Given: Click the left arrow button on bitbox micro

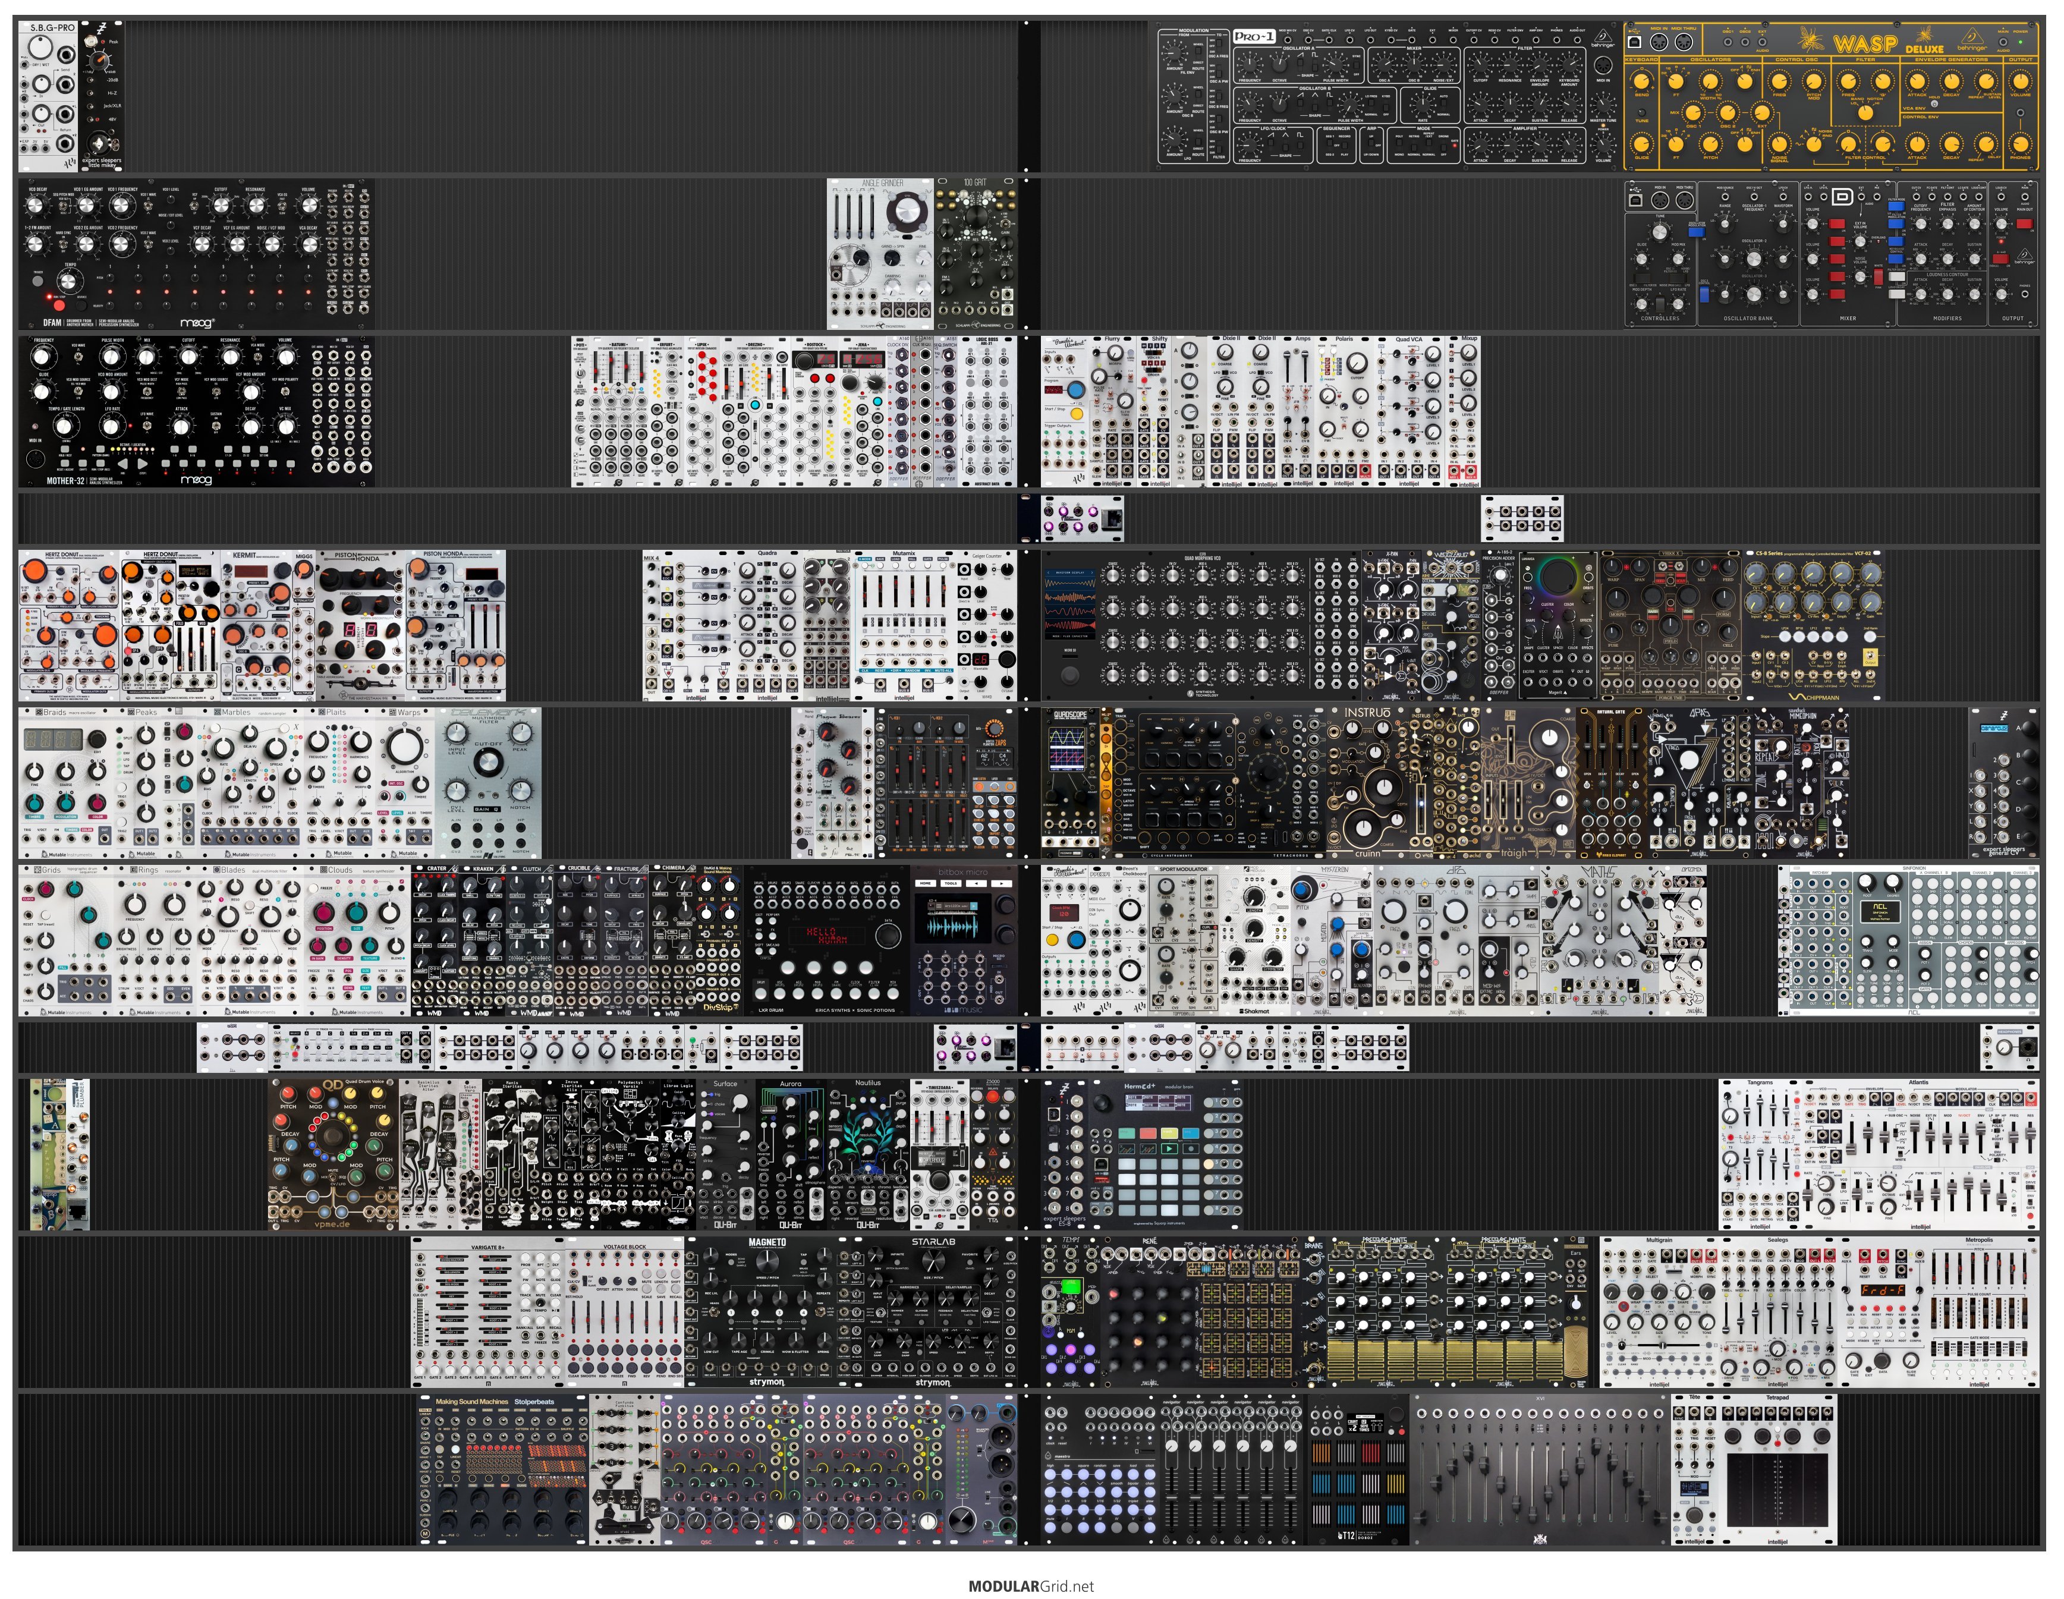Looking at the screenshot, I should (x=976, y=883).
